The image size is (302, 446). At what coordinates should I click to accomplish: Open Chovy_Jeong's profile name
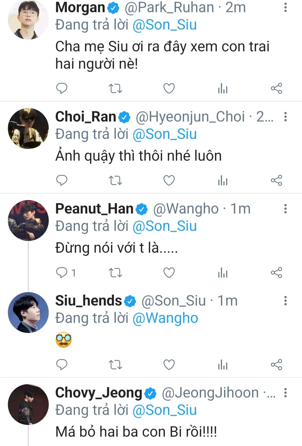tap(99, 393)
